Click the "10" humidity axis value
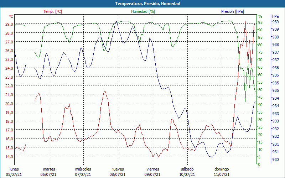Screen dimensions: 285x178 tap(260, 150)
